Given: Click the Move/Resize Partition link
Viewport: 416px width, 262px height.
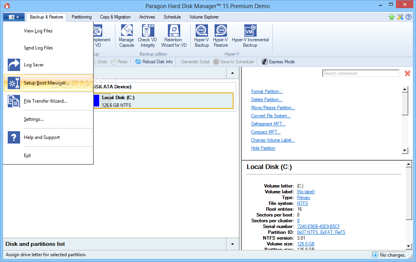Looking at the screenshot, I should click(273, 108).
